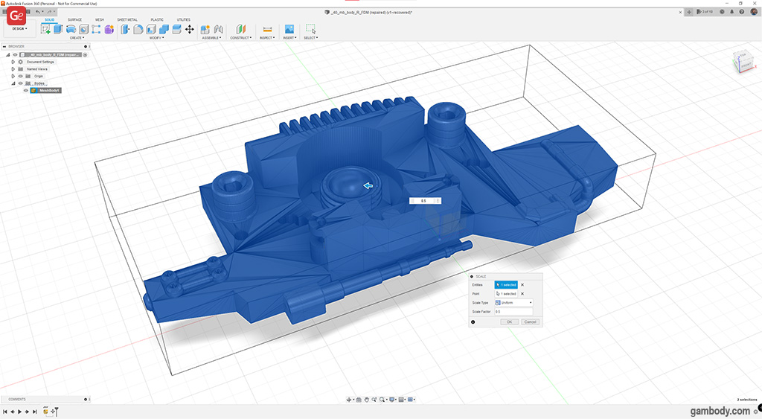Click the Measure ruler icon under Inspect
762x419 pixels.
pos(267,29)
